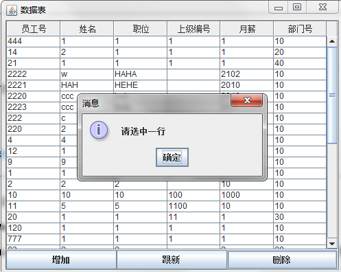This screenshot has width=341, height=272.
Task: Select the cell with employee number 120
Action: [34, 228]
